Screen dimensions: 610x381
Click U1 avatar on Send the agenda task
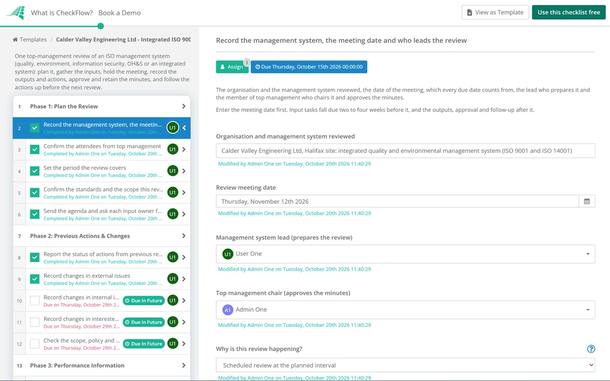(x=173, y=214)
